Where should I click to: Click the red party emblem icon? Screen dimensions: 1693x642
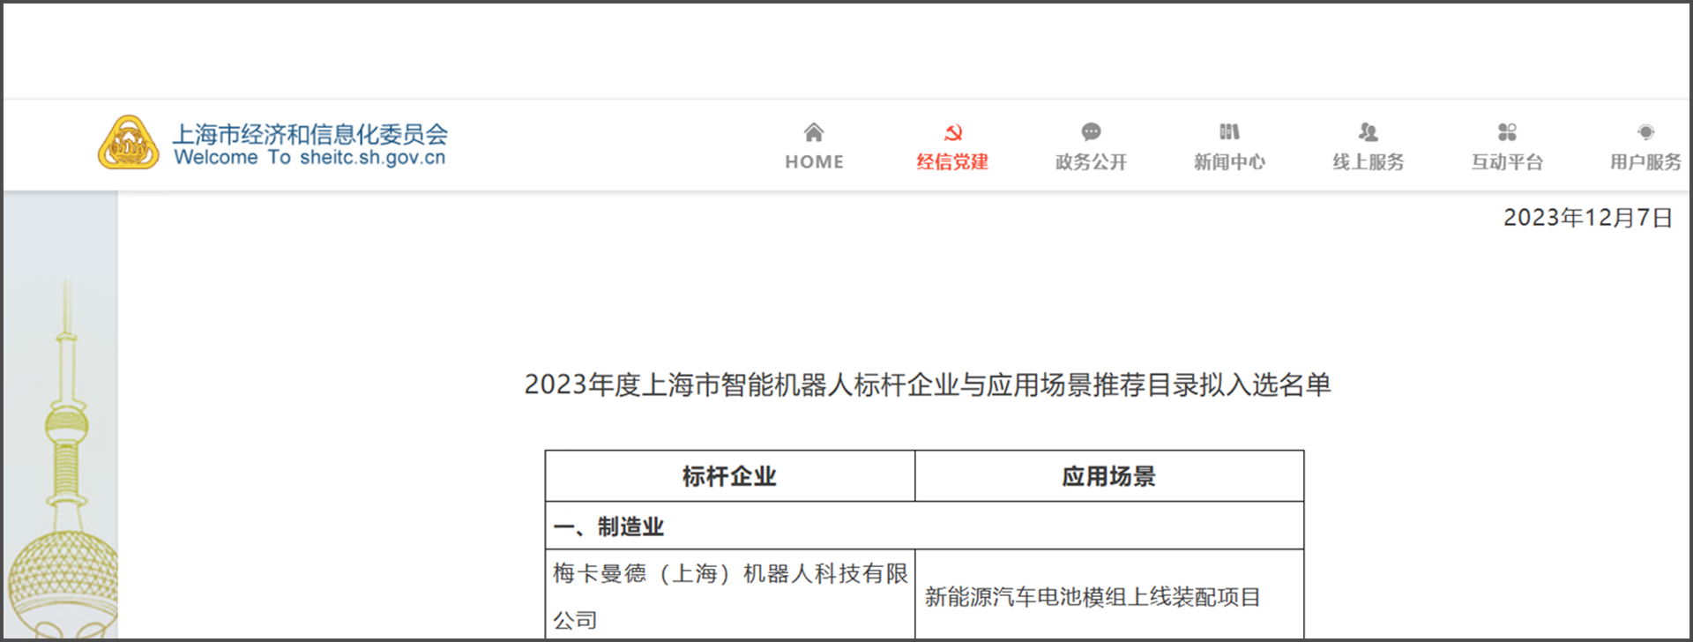[x=952, y=132]
